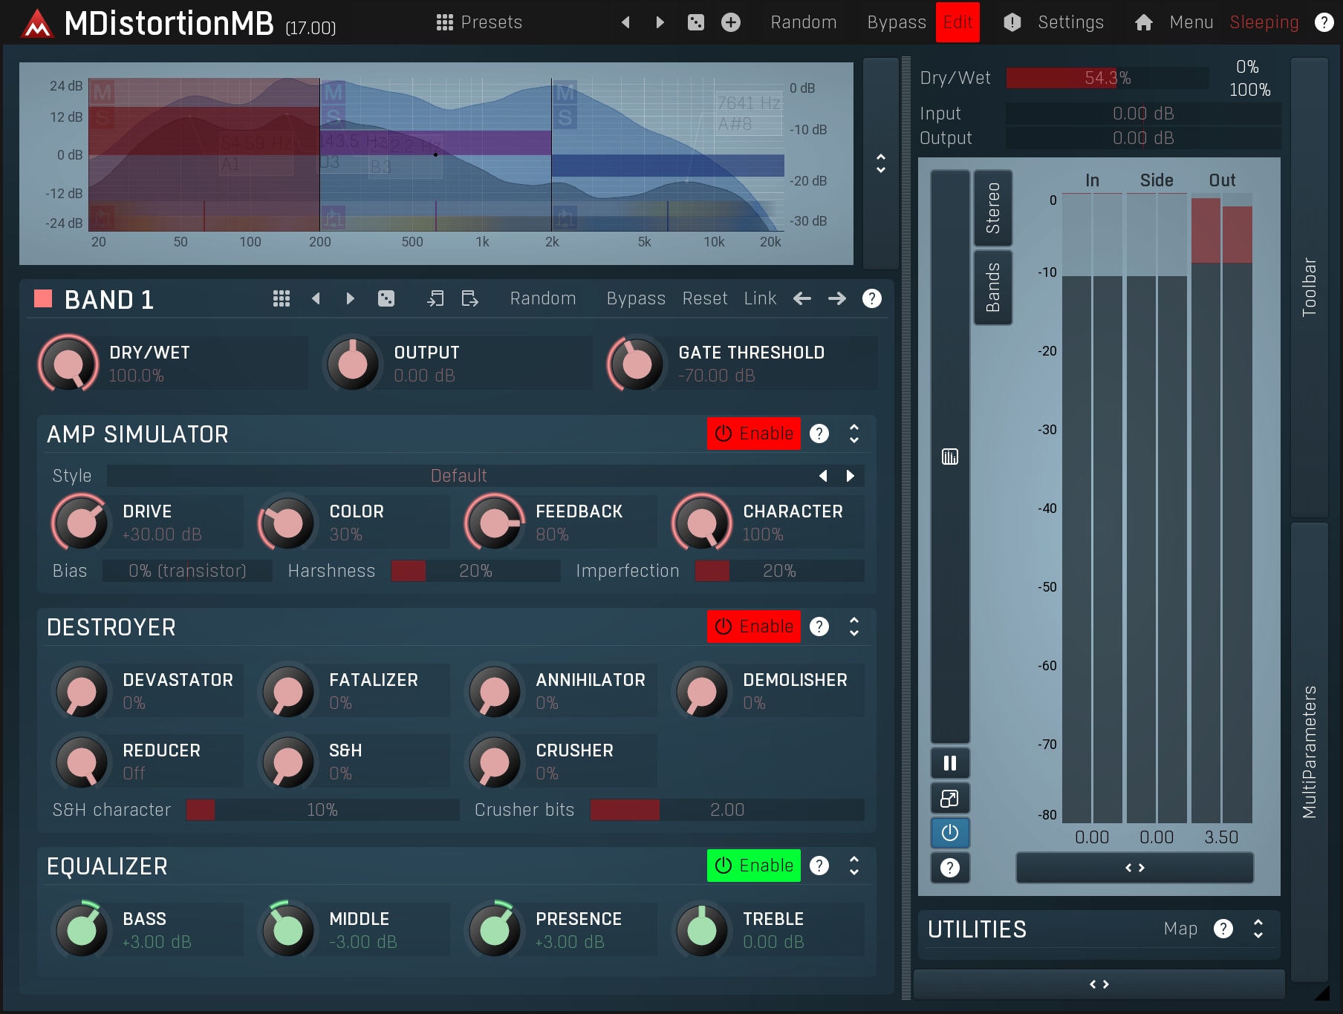Click the top bar Bypass button

896,22
